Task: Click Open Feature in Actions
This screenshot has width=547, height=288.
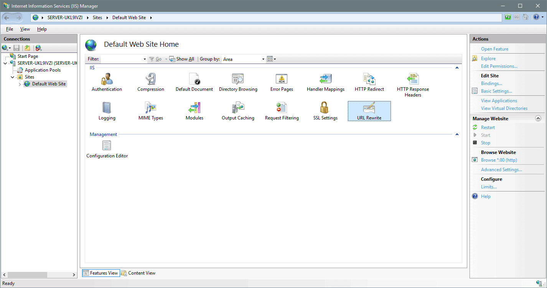Action: click(494, 49)
